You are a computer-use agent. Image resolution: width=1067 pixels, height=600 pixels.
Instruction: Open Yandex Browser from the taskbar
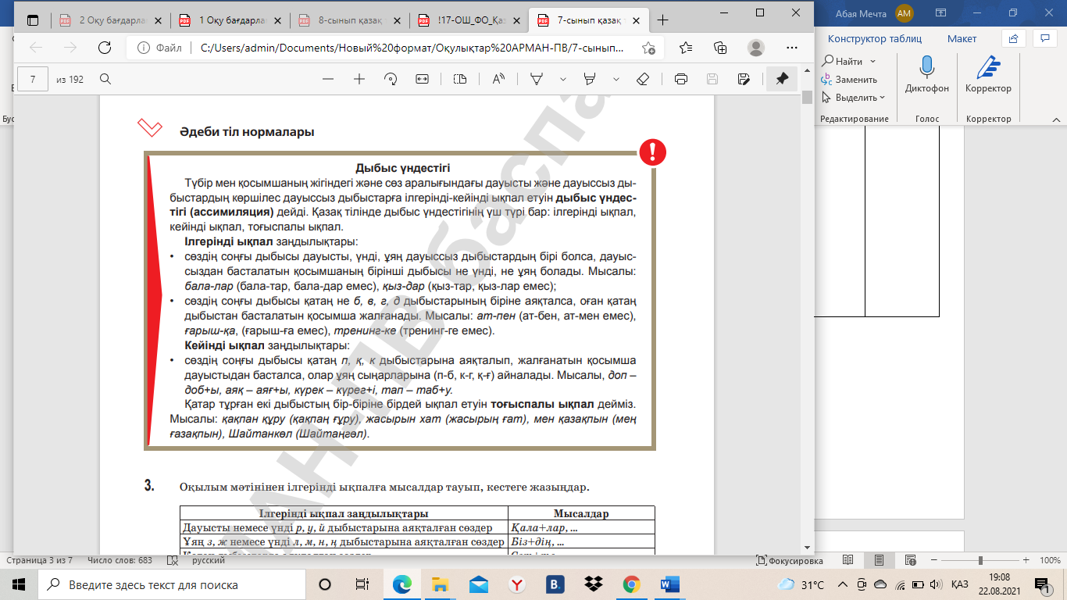pos(517,584)
